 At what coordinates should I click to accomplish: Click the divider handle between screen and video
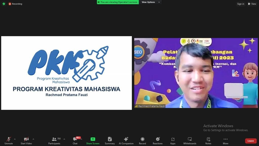[133, 73]
